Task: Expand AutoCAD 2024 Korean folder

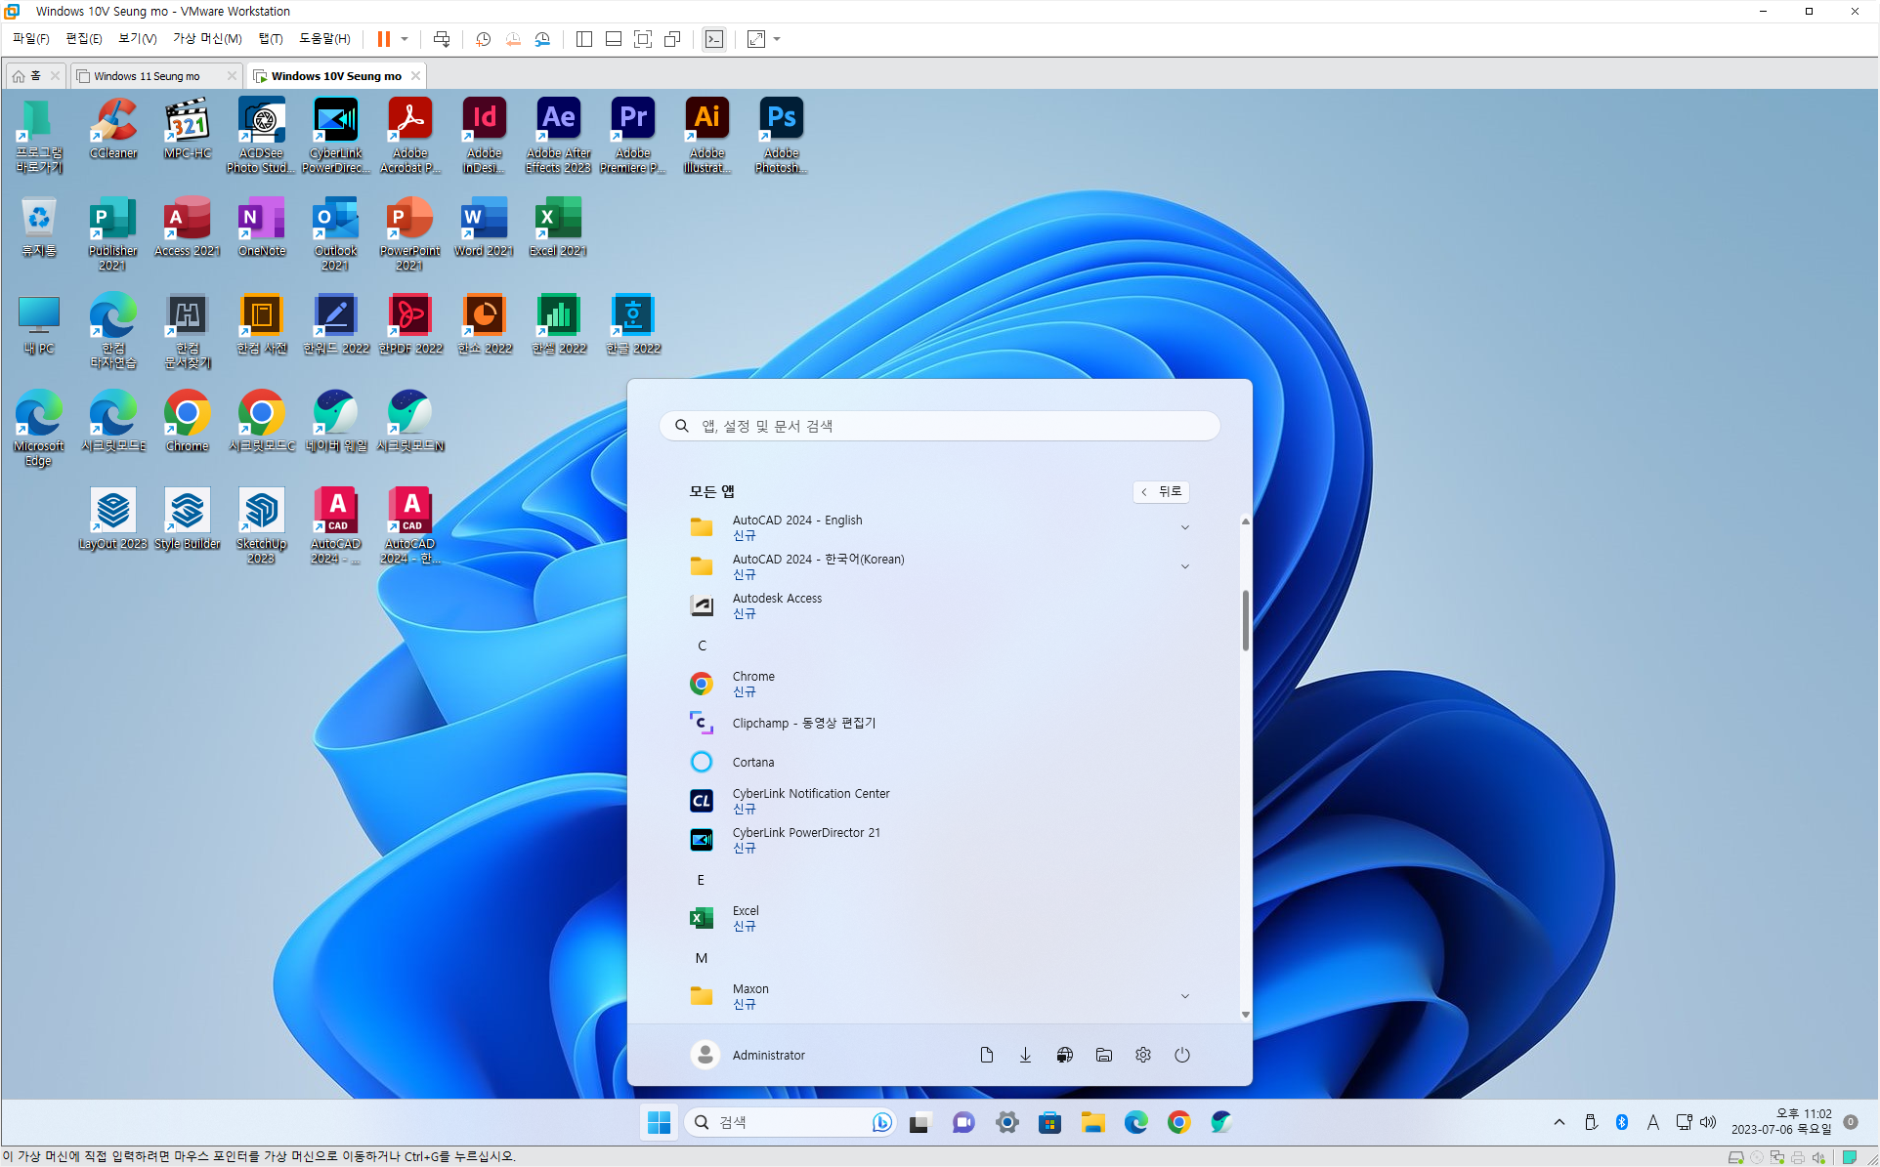Action: click(x=1184, y=566)
